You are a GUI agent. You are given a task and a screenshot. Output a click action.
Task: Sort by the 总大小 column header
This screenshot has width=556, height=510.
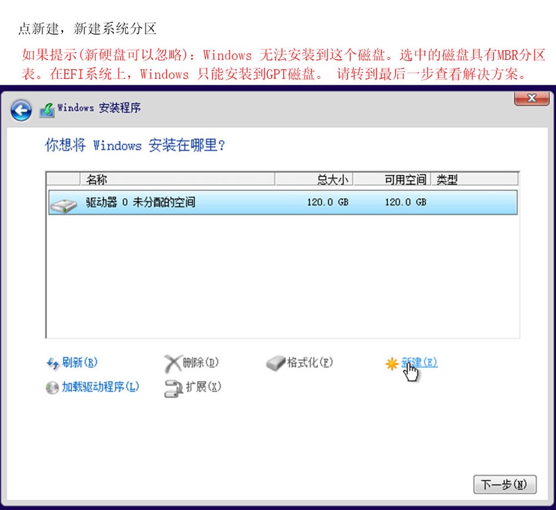314,179
